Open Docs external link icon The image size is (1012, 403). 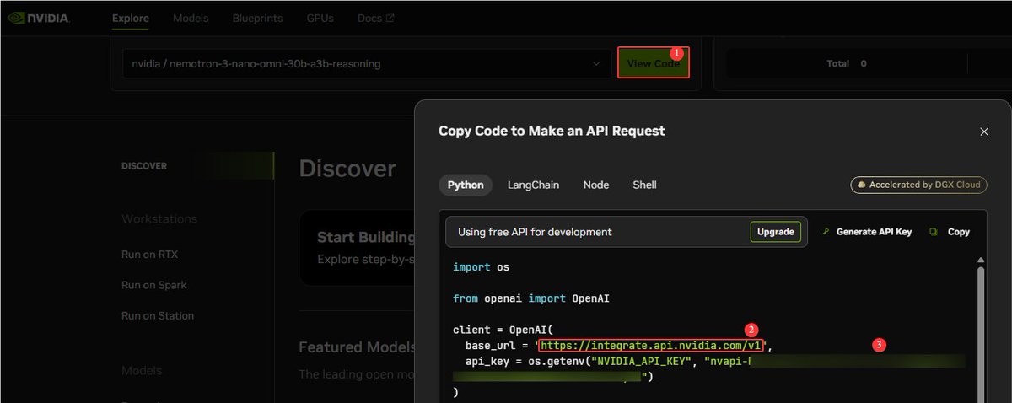pos(390,18)
